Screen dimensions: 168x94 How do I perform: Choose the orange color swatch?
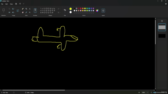click(83, 8)
